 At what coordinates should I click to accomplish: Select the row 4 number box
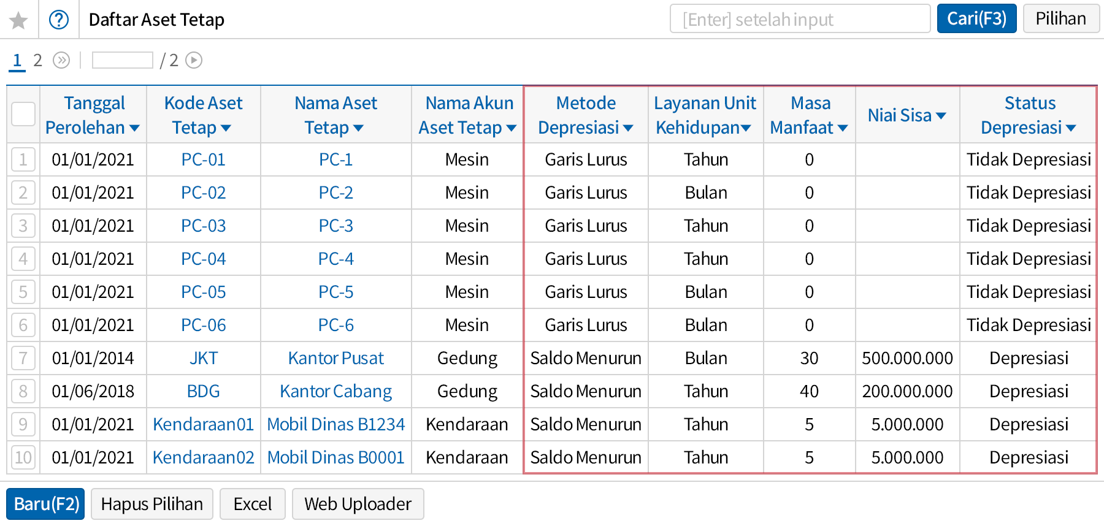23,259
